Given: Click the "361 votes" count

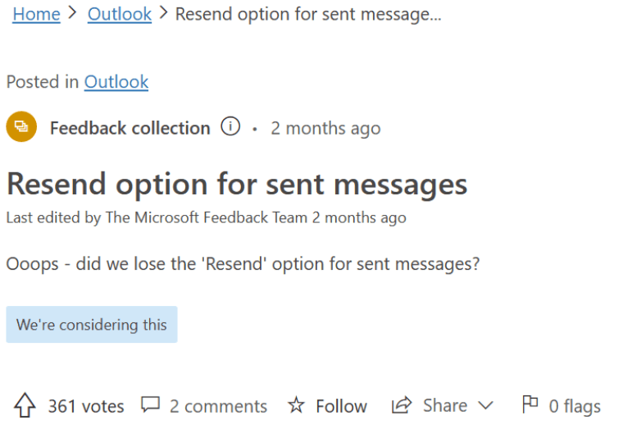Looking at the screenshot, I should 86,406.
